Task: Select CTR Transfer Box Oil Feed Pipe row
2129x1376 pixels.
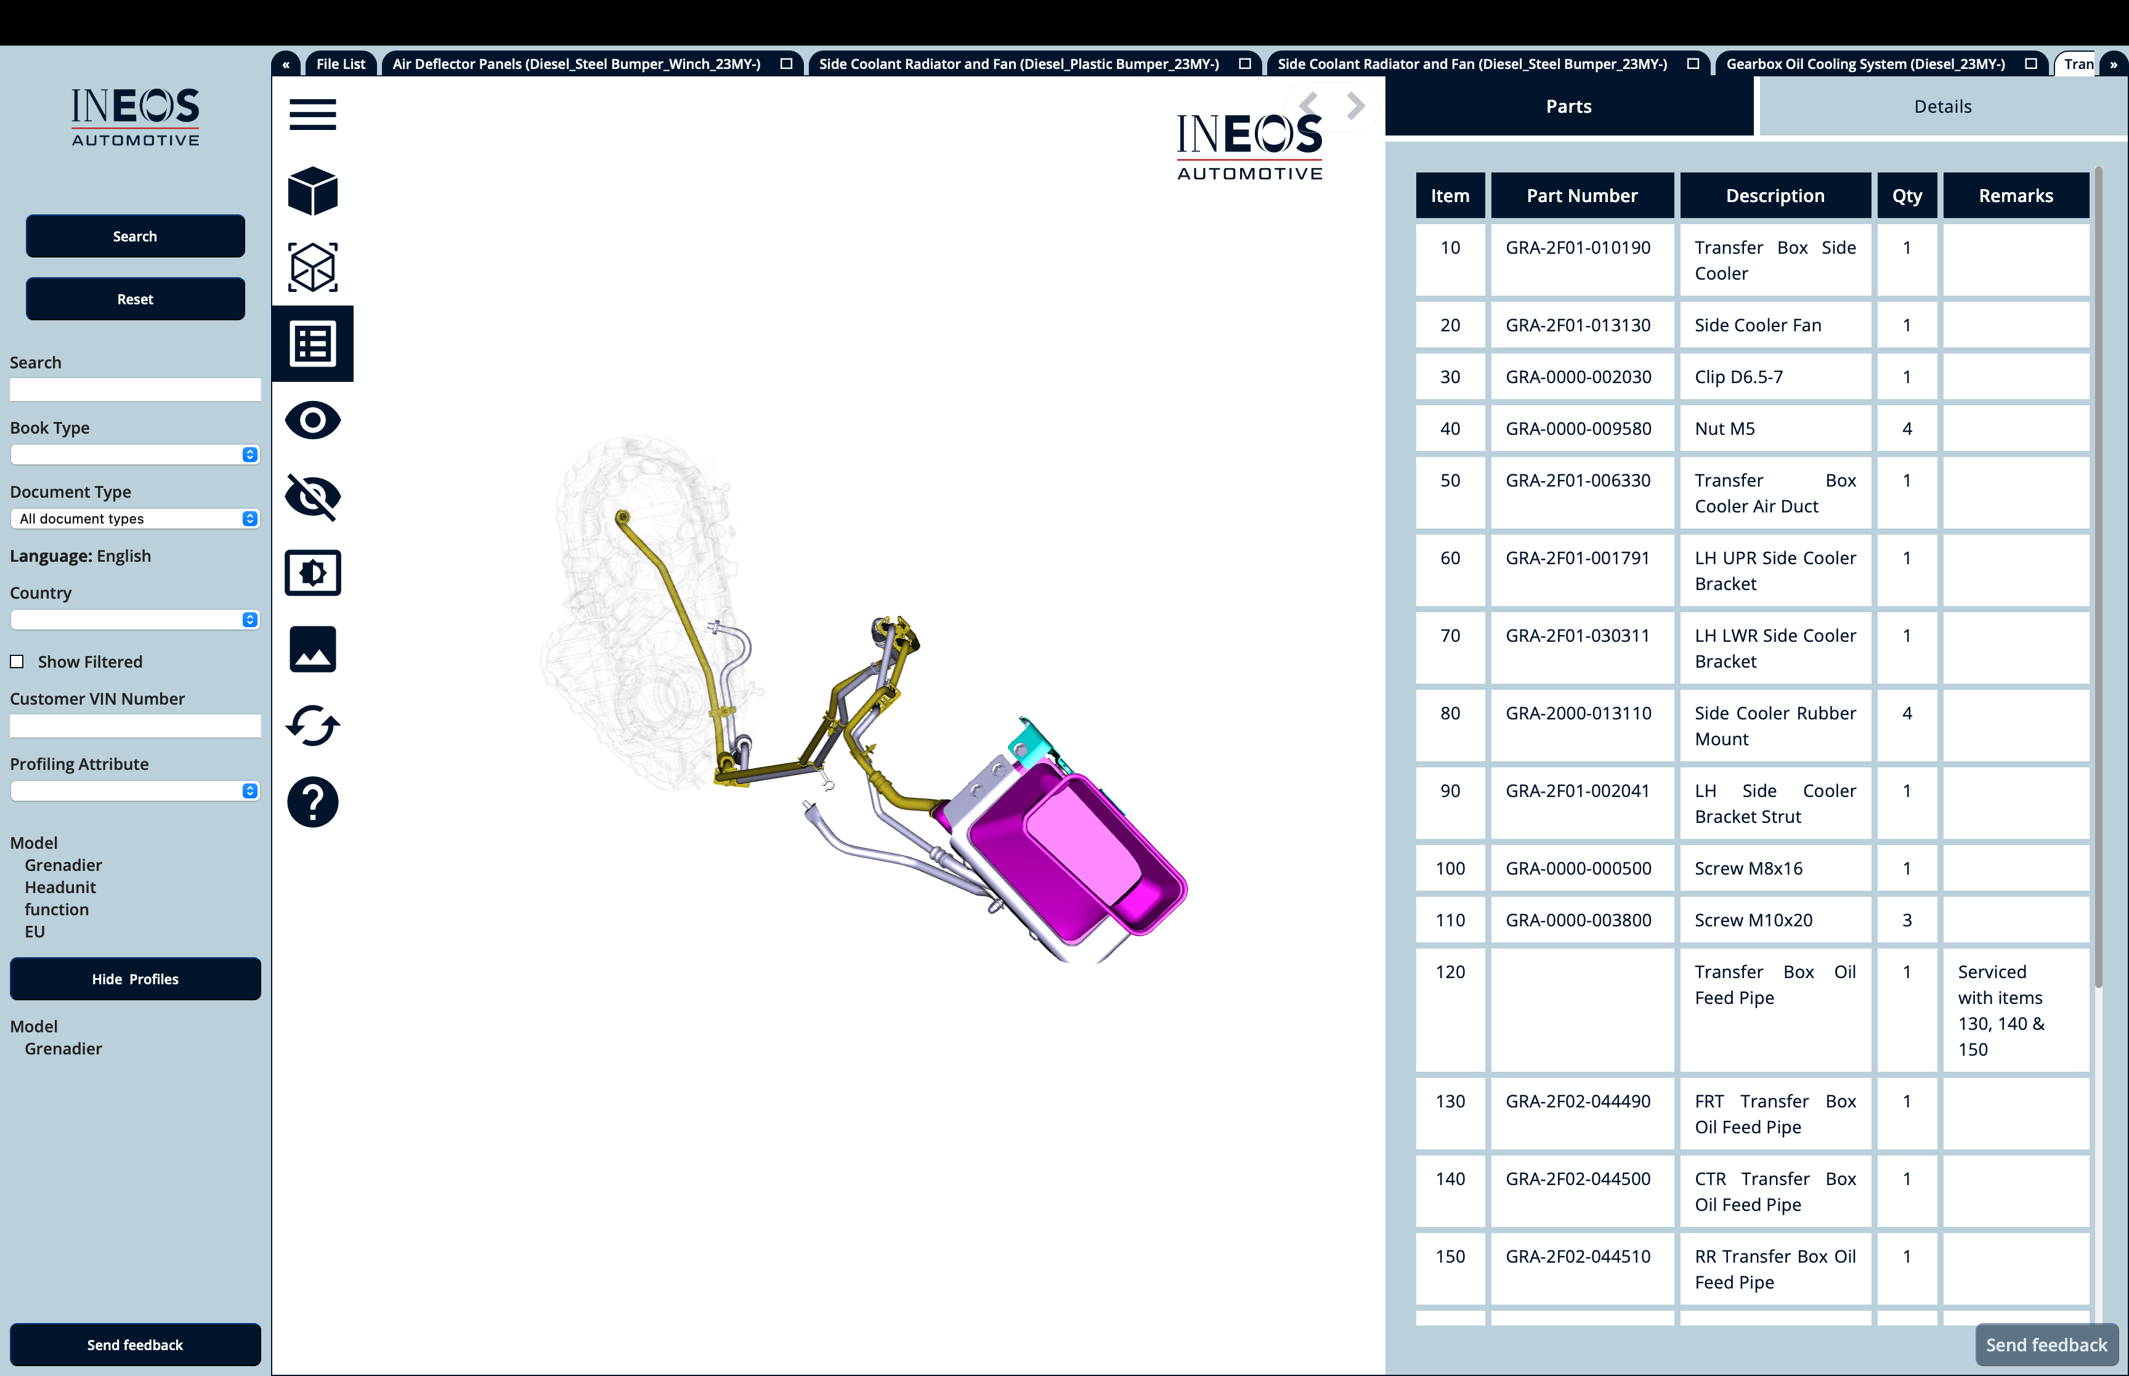Action: [1752, 1192]
